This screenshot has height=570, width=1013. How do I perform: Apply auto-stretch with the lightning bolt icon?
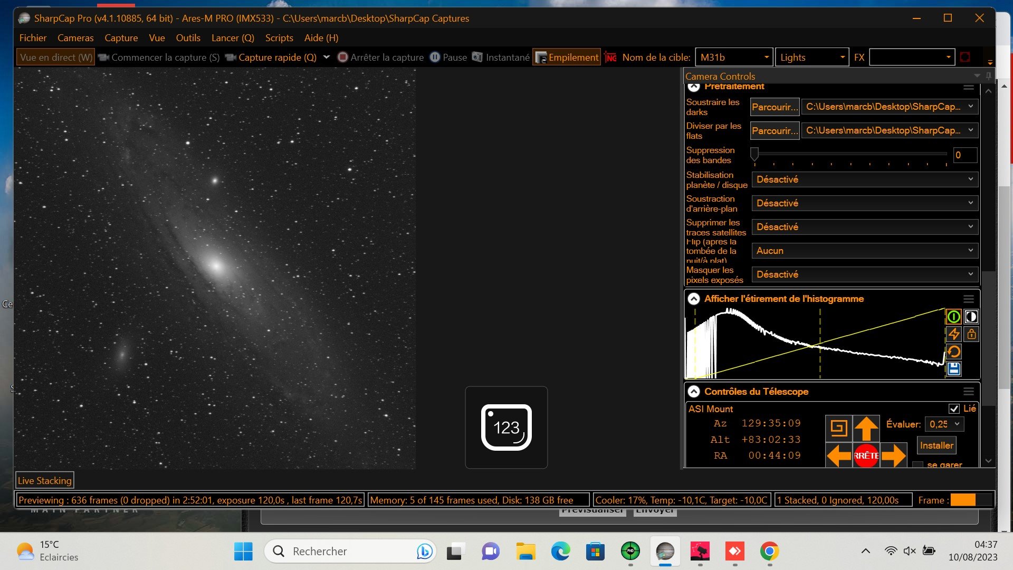954,334
